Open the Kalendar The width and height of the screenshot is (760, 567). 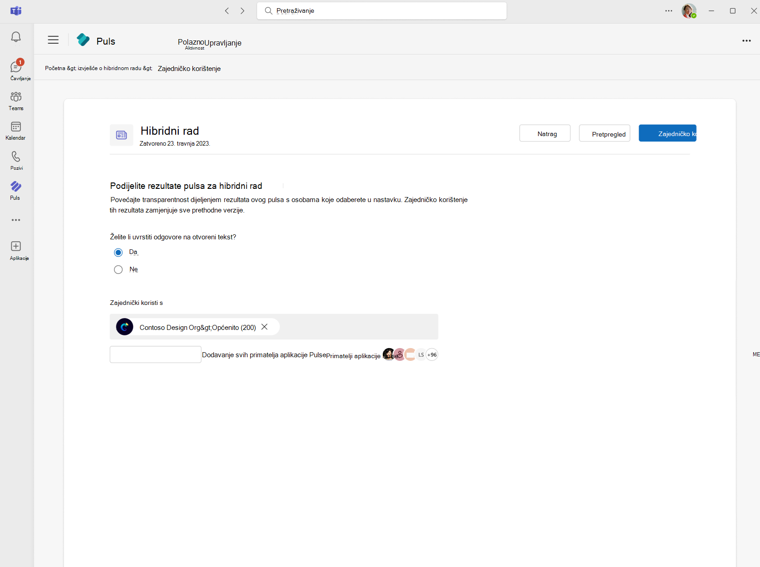(16, 131)
